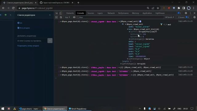Focus the 'Id или Ссылка на профиль' field
Screen dimensions: 197x111
coord(32,41)
